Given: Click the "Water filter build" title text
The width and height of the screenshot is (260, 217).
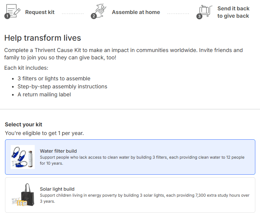Looking at the screenshot, I should point(58,151).
